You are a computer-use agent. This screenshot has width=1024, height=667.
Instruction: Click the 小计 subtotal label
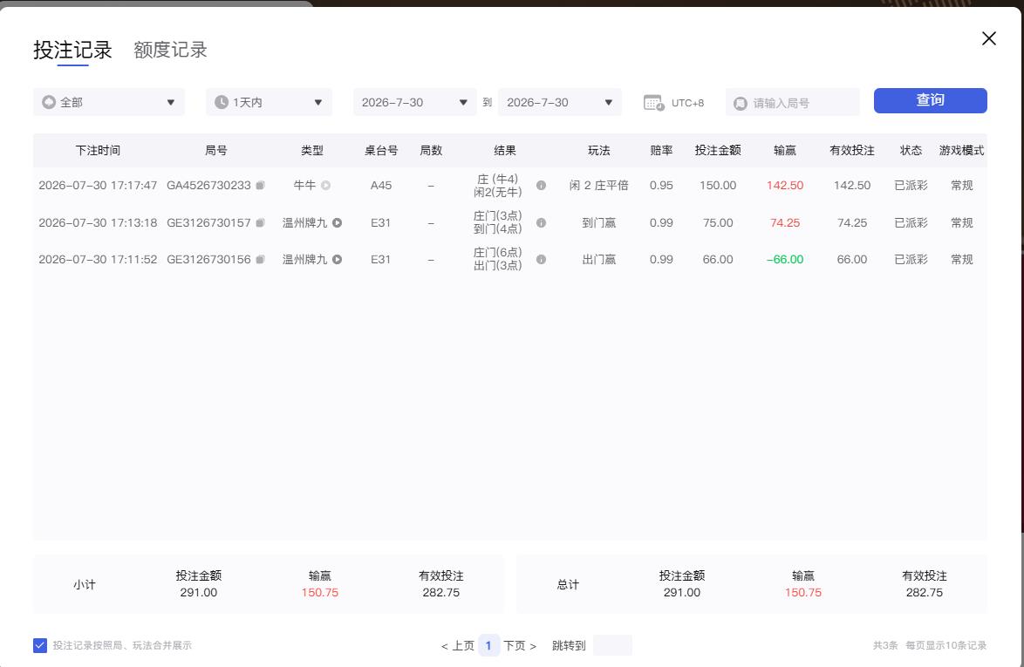coord(85,585)
